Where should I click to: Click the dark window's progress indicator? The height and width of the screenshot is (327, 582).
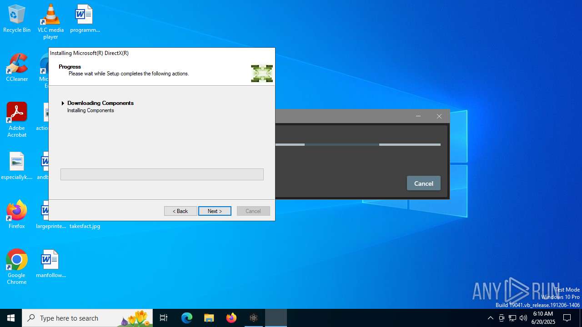pos(358,145)
